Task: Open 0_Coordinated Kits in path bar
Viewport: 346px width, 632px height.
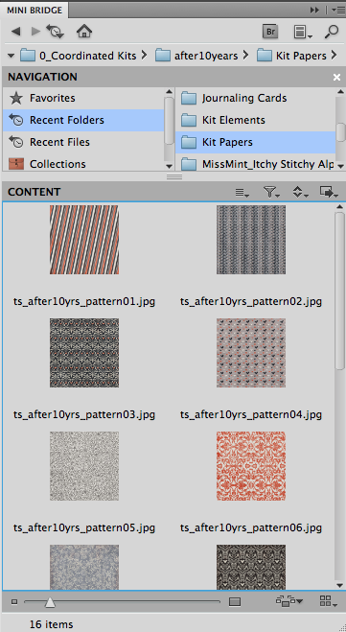Action: click(79, 56)
